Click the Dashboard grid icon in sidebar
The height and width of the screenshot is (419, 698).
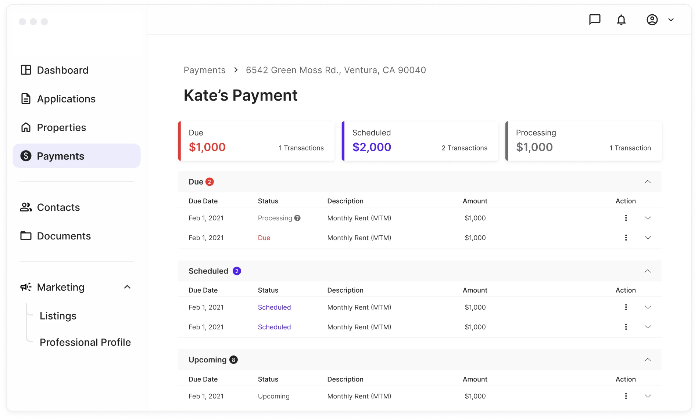click(x=26, y=70)
